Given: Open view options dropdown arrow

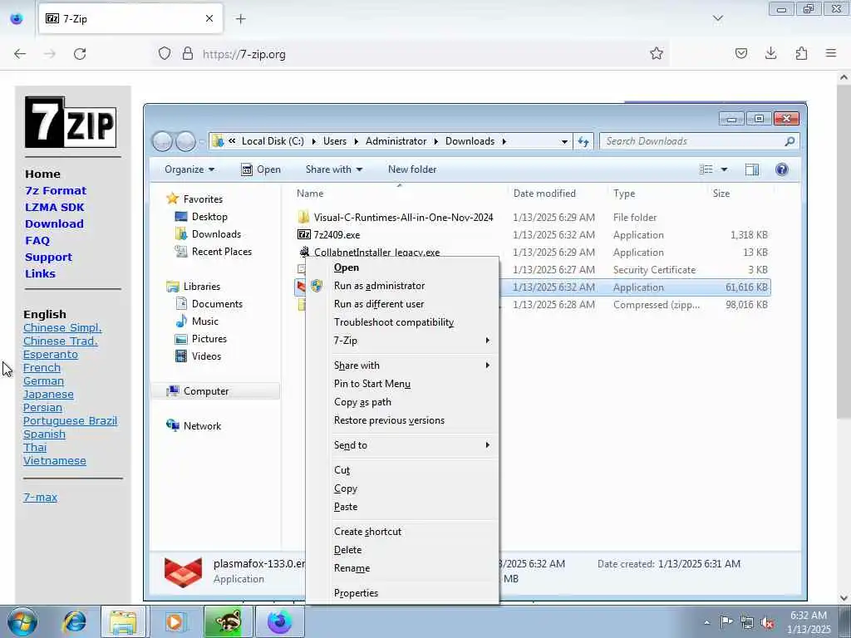Looking at the screenshot, I should pos(724,169).
